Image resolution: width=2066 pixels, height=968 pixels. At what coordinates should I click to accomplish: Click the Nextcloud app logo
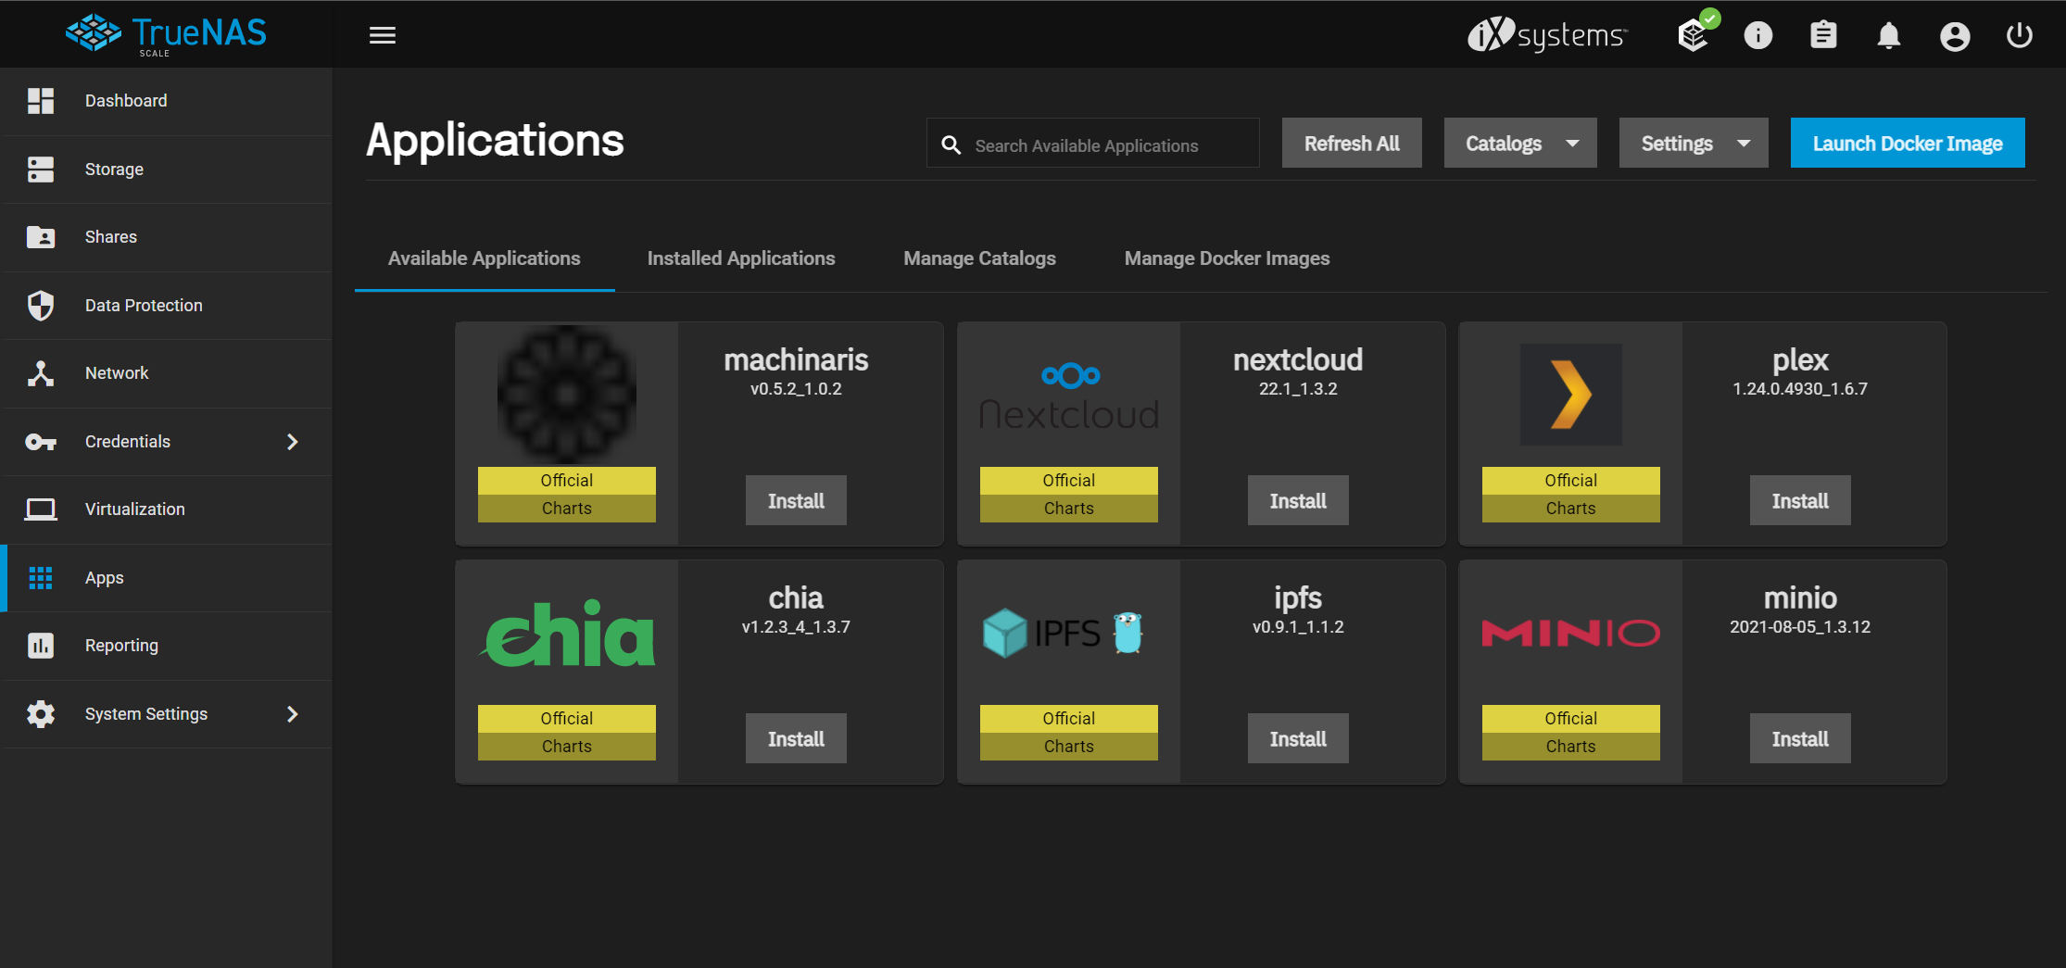click(1069, 396)
